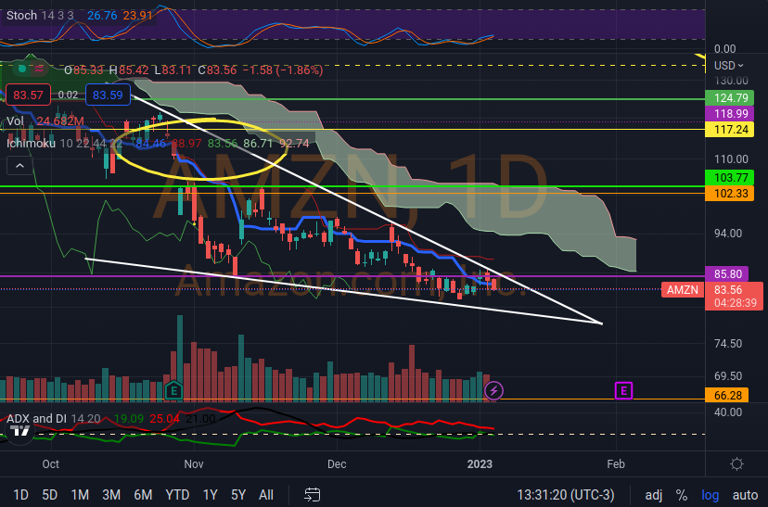Image resolution: width=768 pixels, height=507 pixels.
Task: Toggle the auto scale option
Action: tap(745, 495)
